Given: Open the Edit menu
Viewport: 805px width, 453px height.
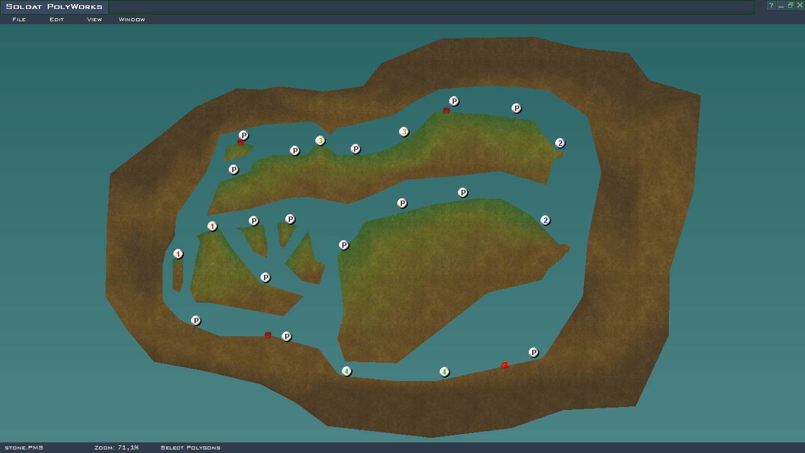Looking at the screenshot, I should point(57,19).
